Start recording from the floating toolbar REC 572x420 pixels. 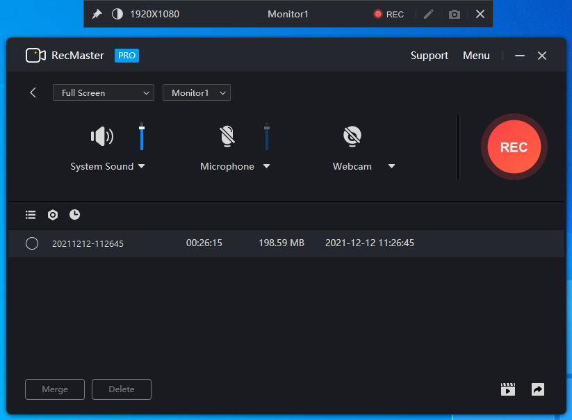coord(389,14)
